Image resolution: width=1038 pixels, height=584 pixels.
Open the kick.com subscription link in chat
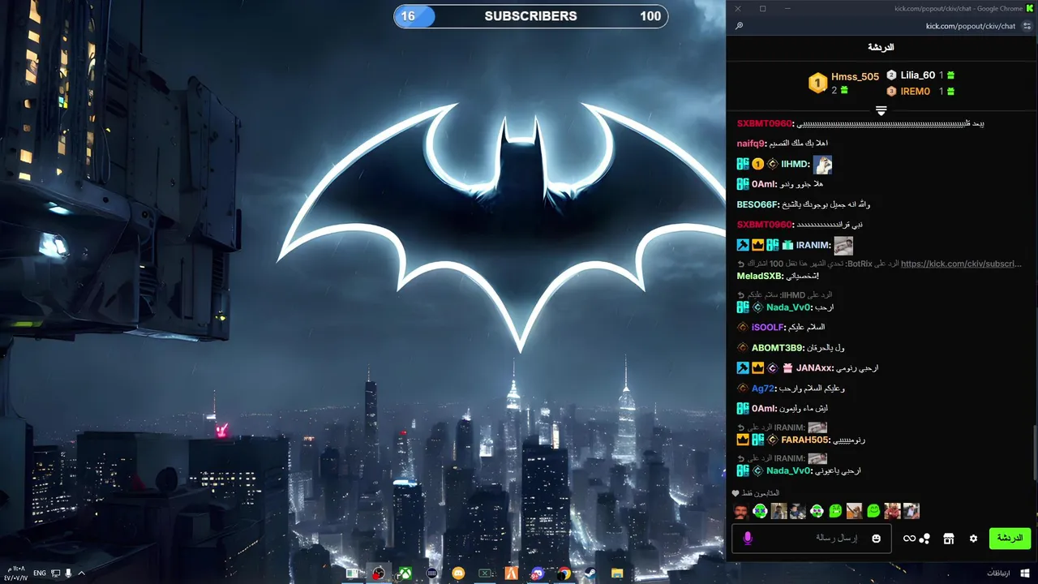961,264
